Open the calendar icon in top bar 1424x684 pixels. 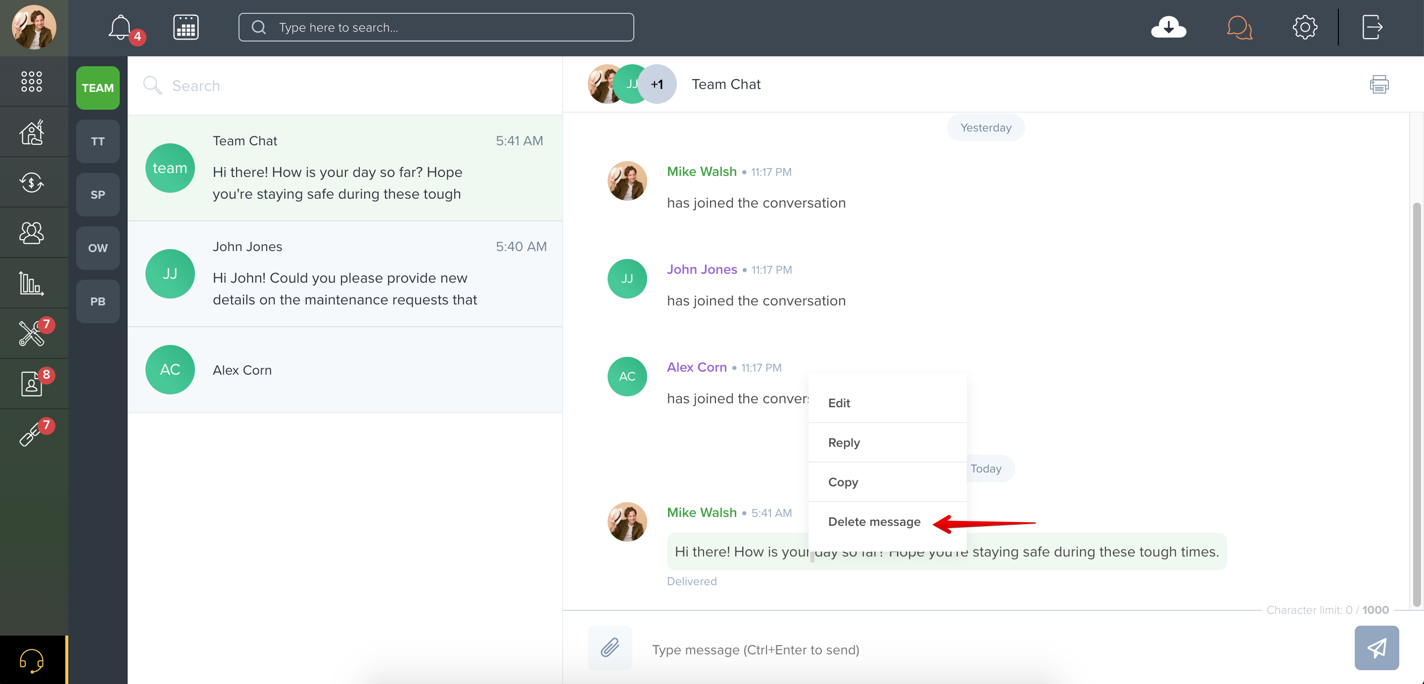186,28
